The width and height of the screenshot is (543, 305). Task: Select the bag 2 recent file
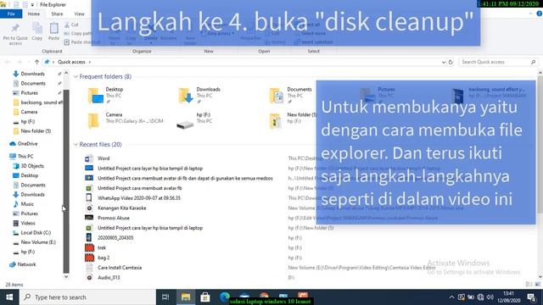click(x=104, y=258)
